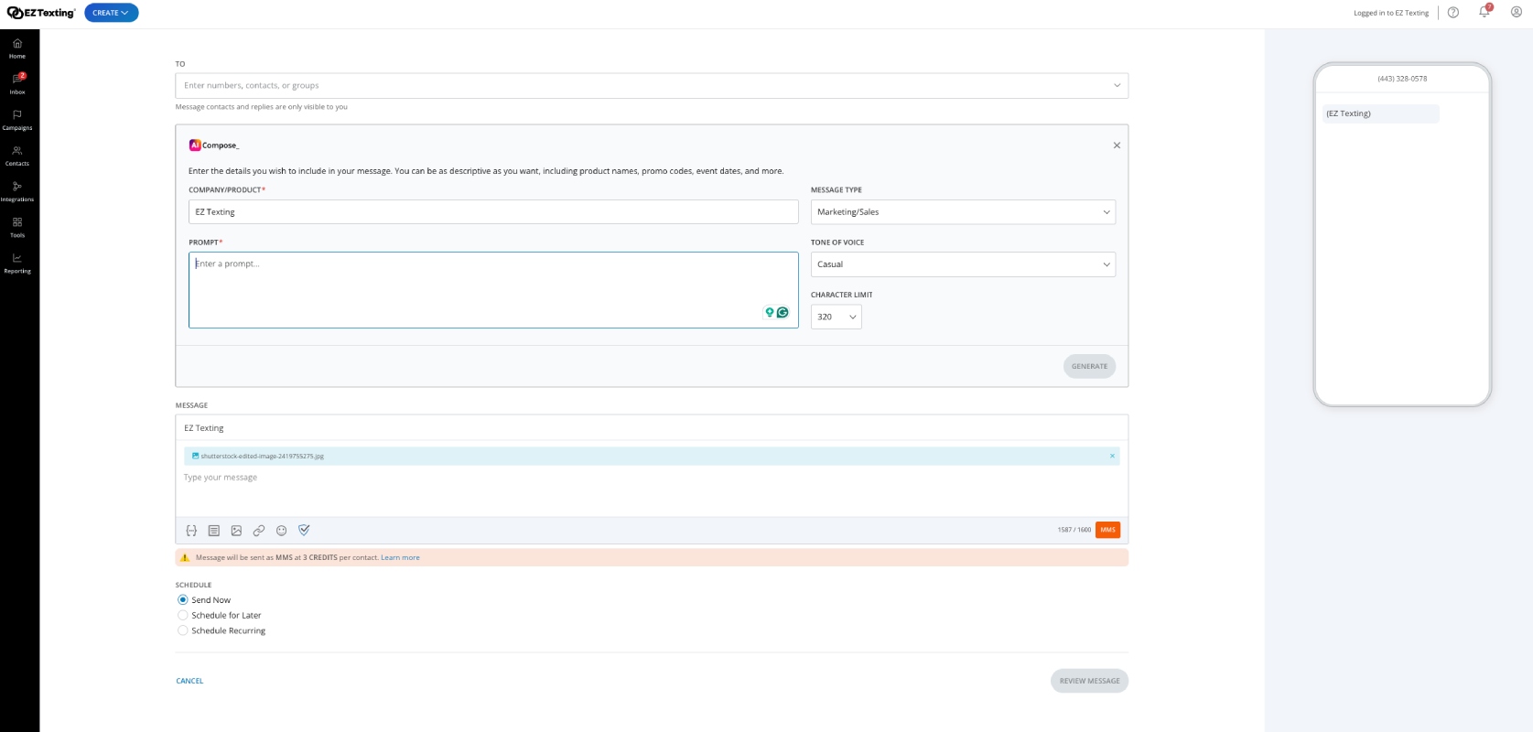Attach an image to the message
This screenshot has height=732, width=1533.
coord(236,531)
